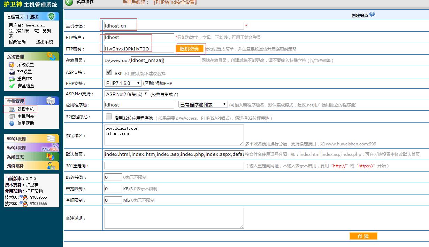Click the version number 3.7.2
429x247 pixels.
pos(31,178)
